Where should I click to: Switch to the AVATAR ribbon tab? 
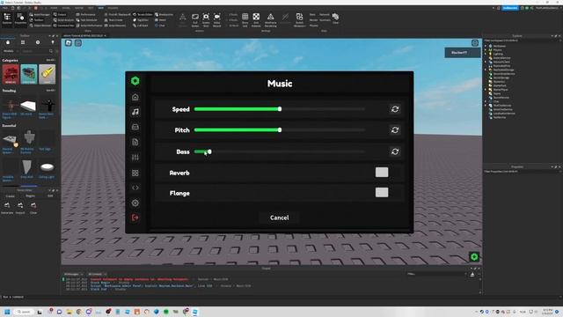[x=79, y=8]
